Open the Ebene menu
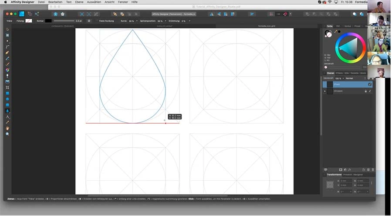The image size is (392, 216). click(79, 2)
